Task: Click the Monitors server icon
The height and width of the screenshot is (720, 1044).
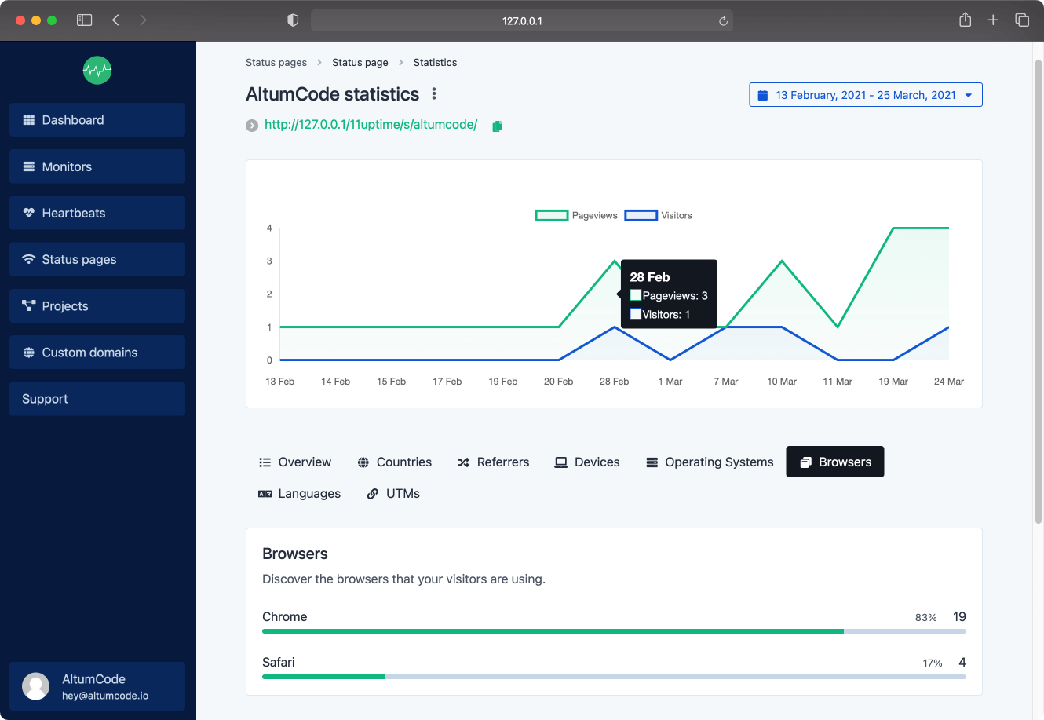Action: (x=29, y=166)
